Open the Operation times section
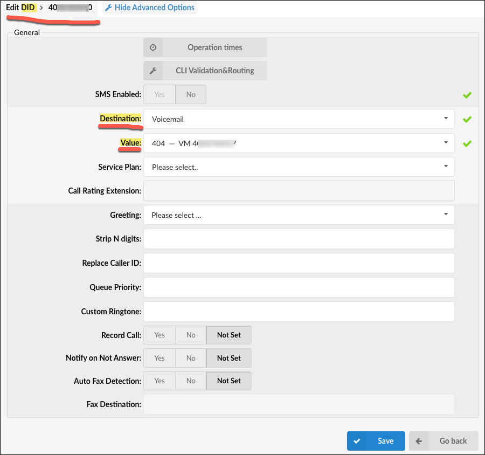 214,47
